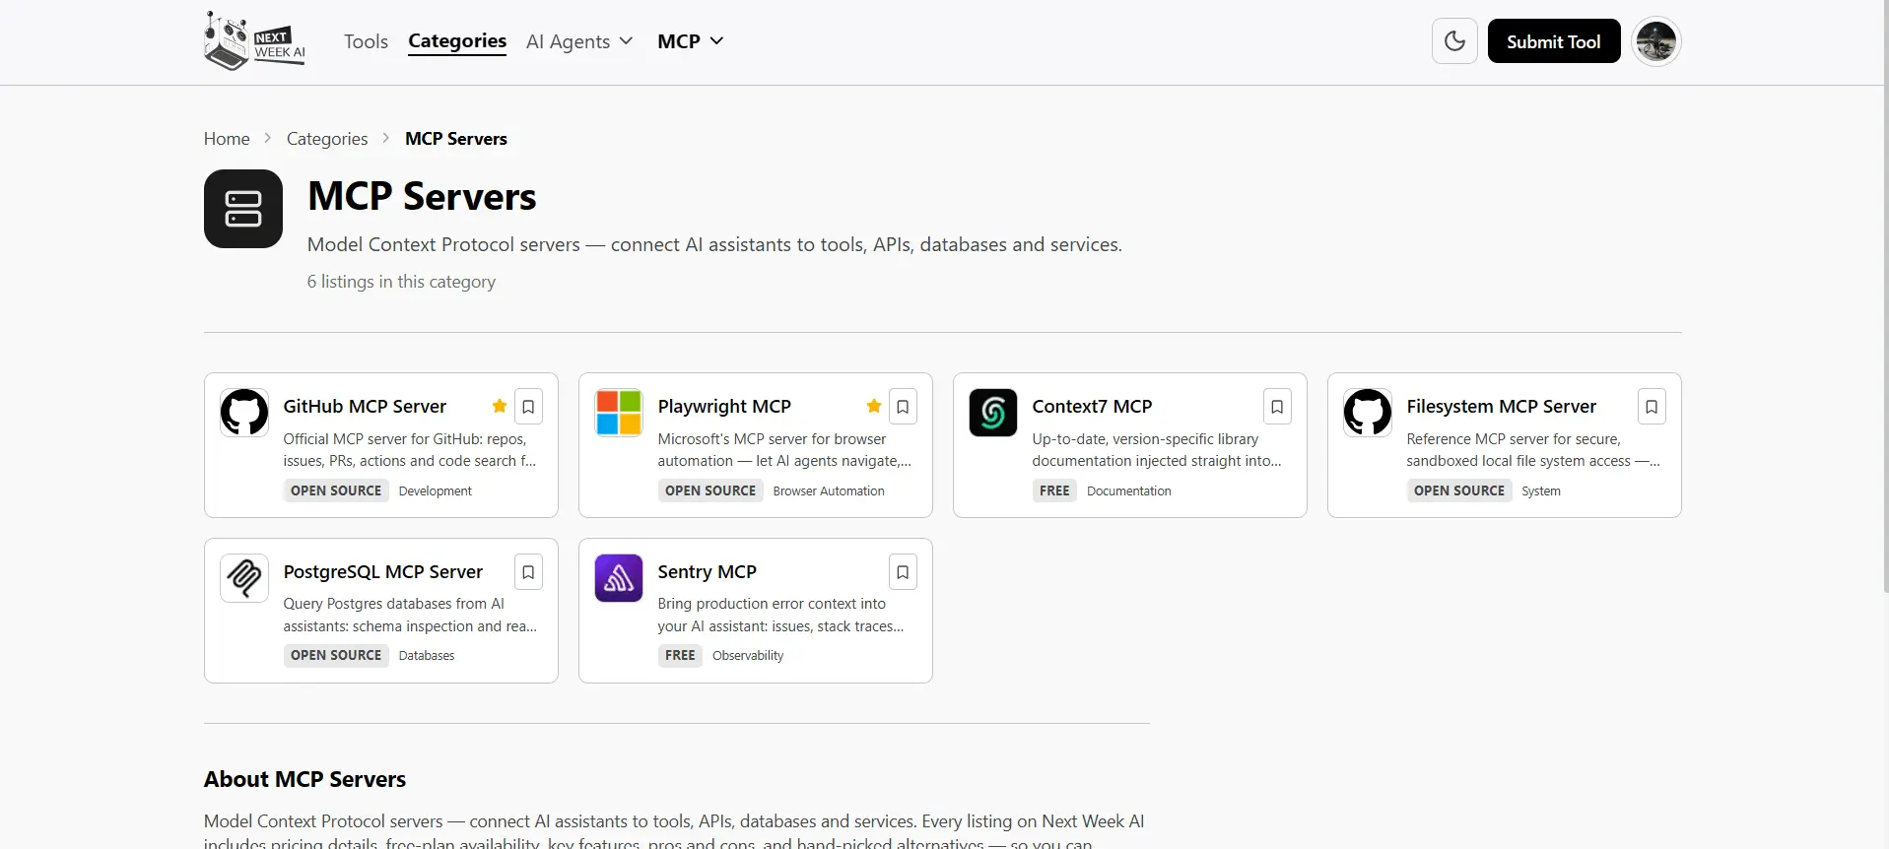1889x849 pixels.
Task: Click the GitHub MCP Server logo
Action: pos(244,413)
